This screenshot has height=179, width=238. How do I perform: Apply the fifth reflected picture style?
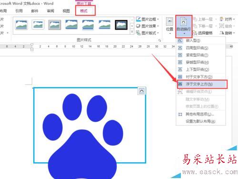[x=88, y=25]
